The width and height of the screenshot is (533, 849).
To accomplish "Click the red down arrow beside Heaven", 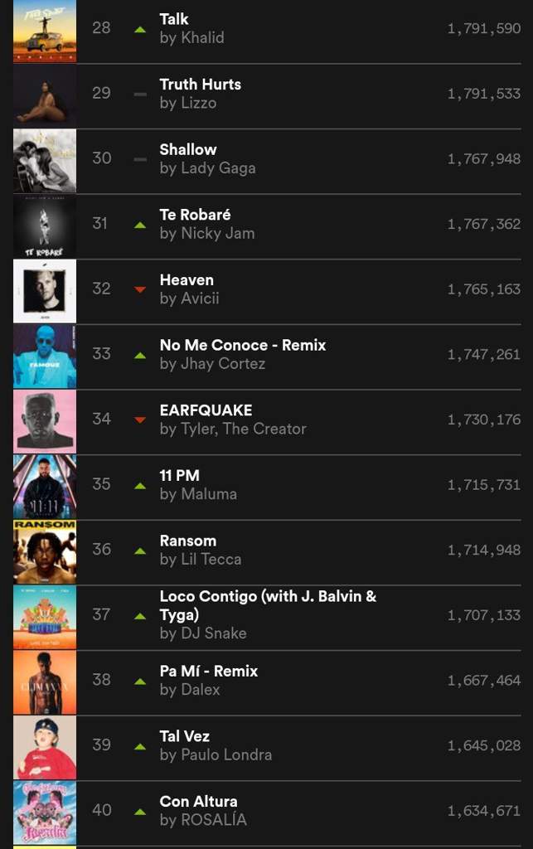I will [x=140, y=289].
